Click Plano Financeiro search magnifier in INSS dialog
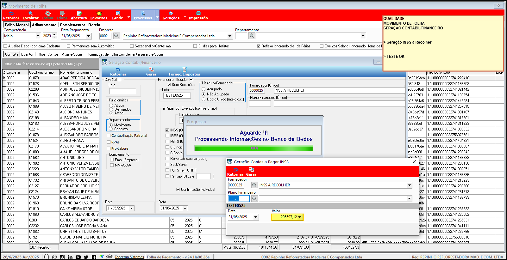This screenshot has height=260, width=507. (254, 198)
